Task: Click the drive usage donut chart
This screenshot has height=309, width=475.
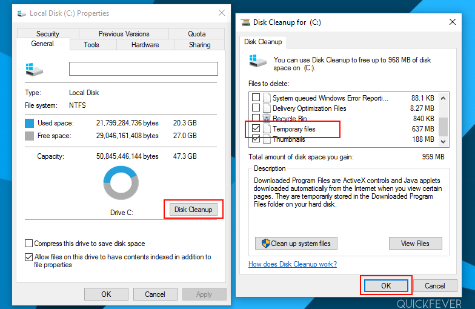Action: coord(121,183)
